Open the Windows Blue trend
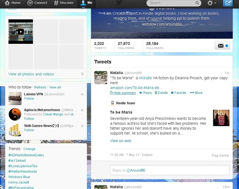 [19, 177]
